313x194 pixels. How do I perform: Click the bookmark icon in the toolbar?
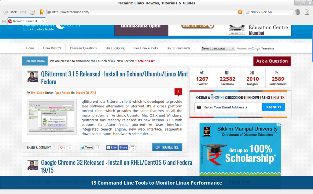[42, 12]
